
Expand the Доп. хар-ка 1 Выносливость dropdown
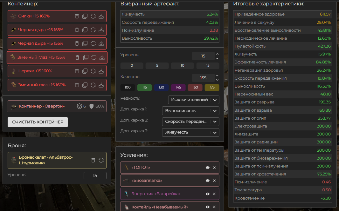[x=190, y=111]
